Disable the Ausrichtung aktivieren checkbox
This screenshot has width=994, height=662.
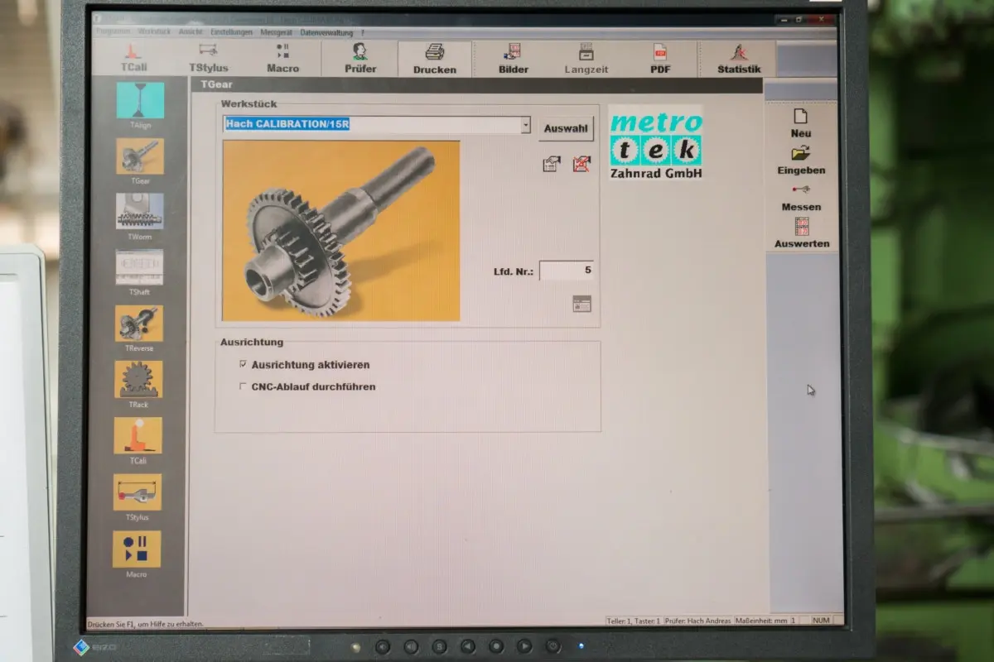[x=243, y=364]
